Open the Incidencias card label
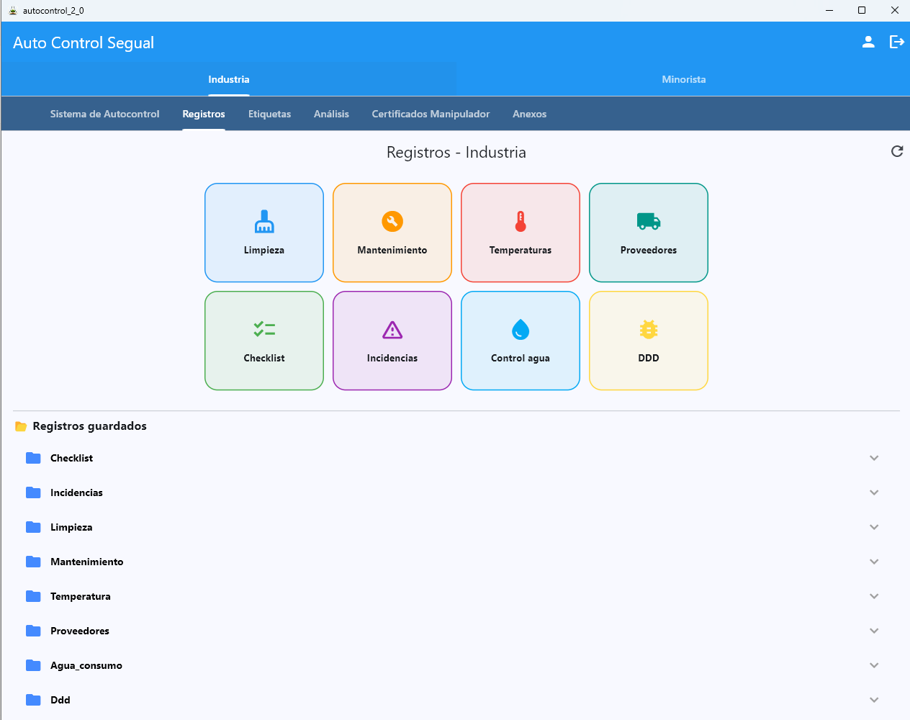The height and width of the screenshot is (720, 910). (x=392, y=358)
